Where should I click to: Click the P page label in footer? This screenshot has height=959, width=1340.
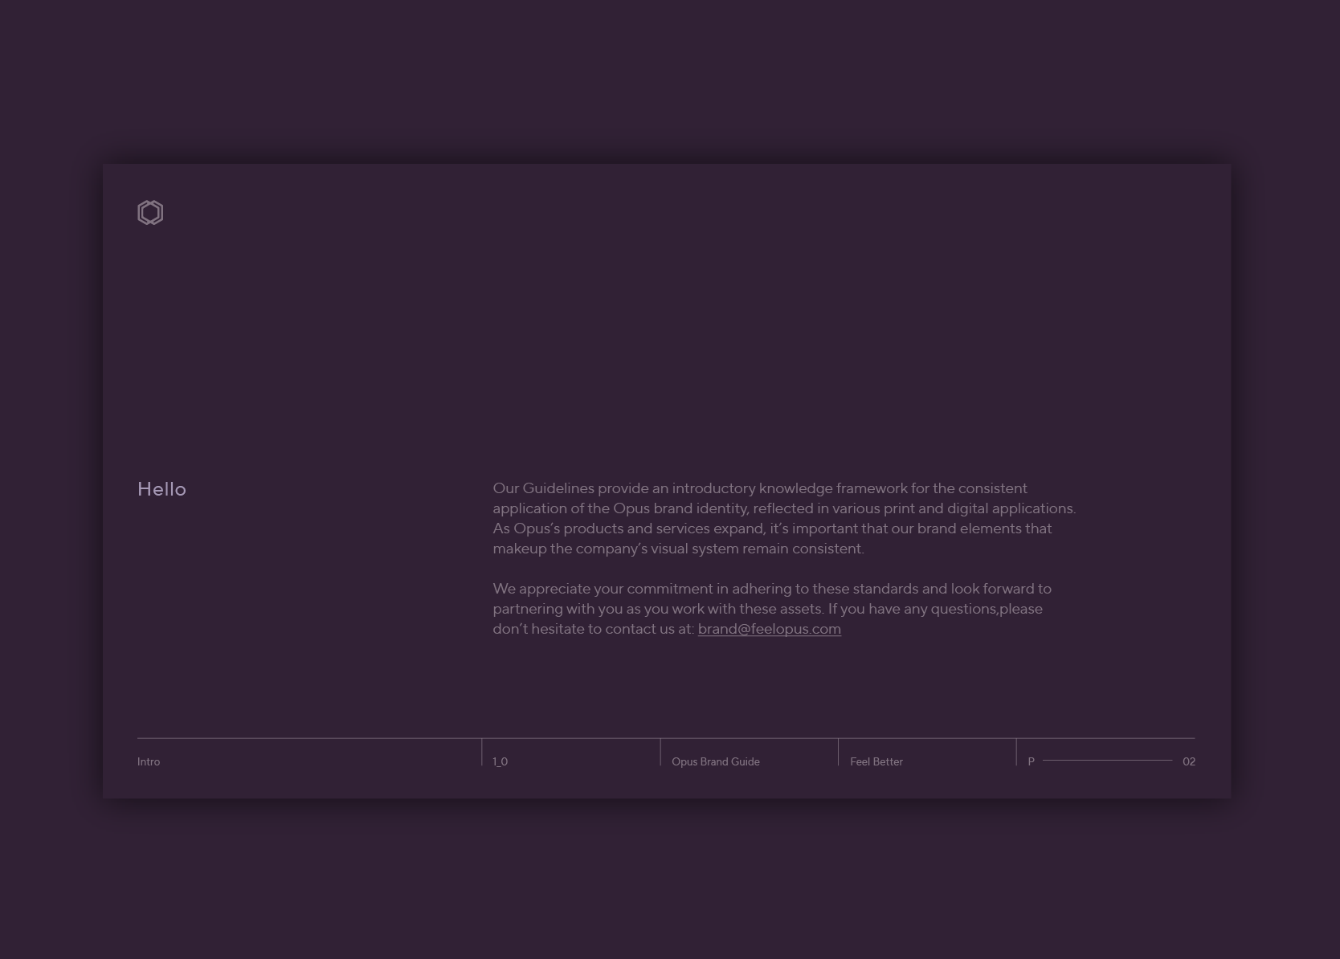pyautogui.click(x=1031, y=761)
